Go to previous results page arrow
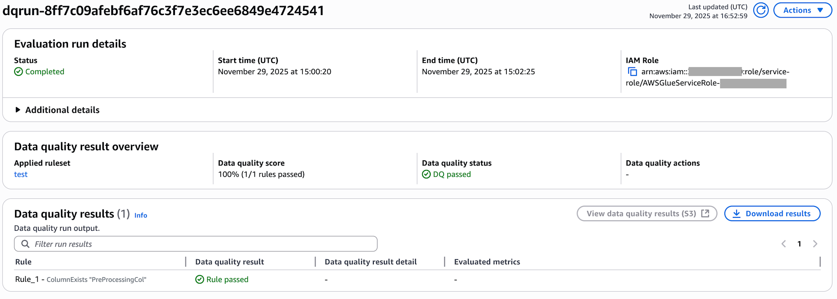Viewport: 837px width, 299px height. (783, 244)
